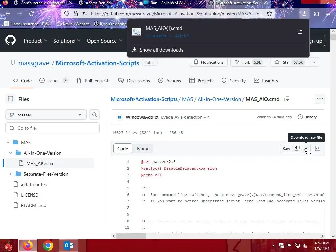This screenshot has height=252, width=336.
Task: Expand the Separate-Files-Version folder
Action: [x=10, y=174]
